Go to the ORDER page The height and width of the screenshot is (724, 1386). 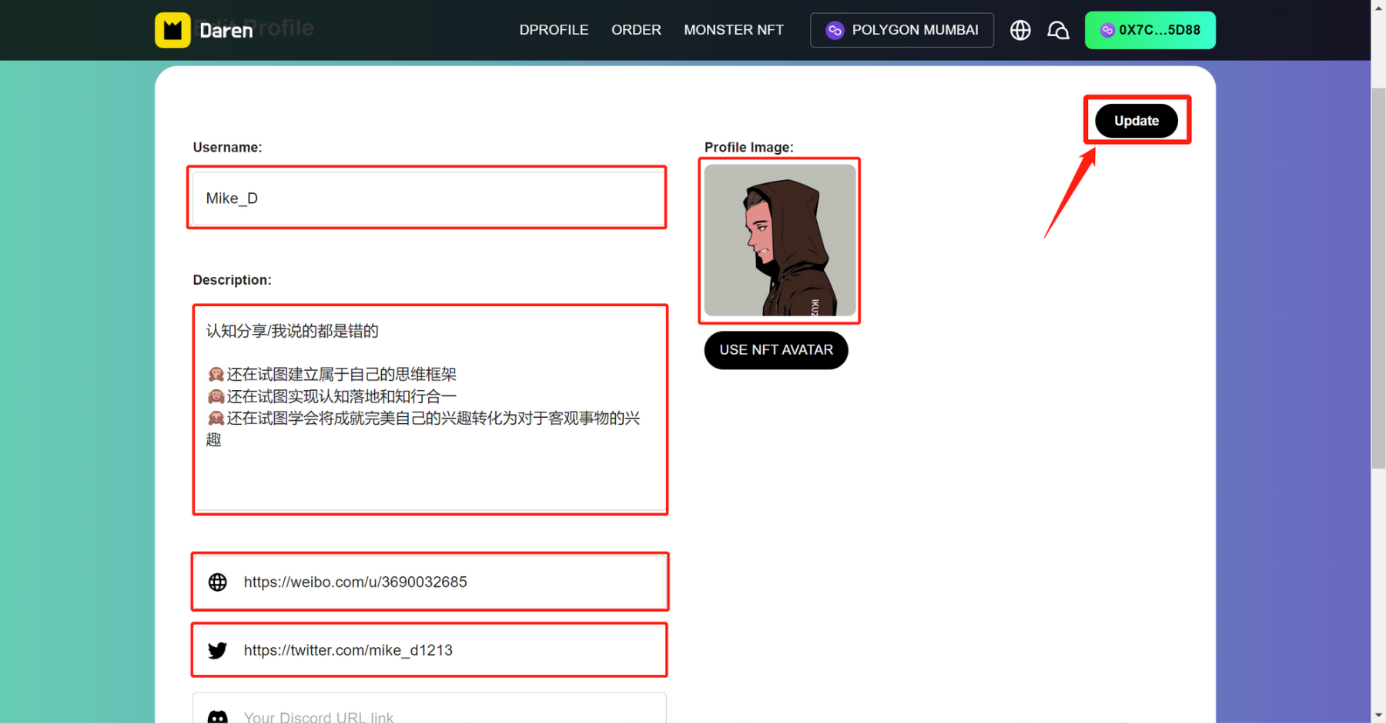click(x=636, y=30)
